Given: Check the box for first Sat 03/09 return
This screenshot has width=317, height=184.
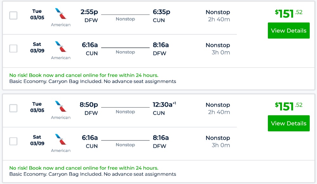Looking at the screenshot, I should [x=13, y=48].
